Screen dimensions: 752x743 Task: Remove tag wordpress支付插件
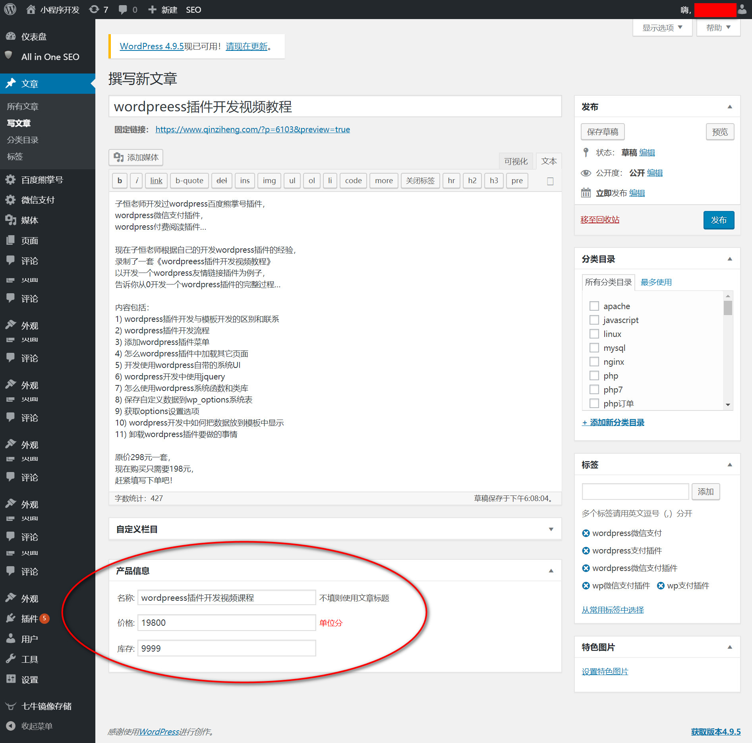tap(586, 551)
